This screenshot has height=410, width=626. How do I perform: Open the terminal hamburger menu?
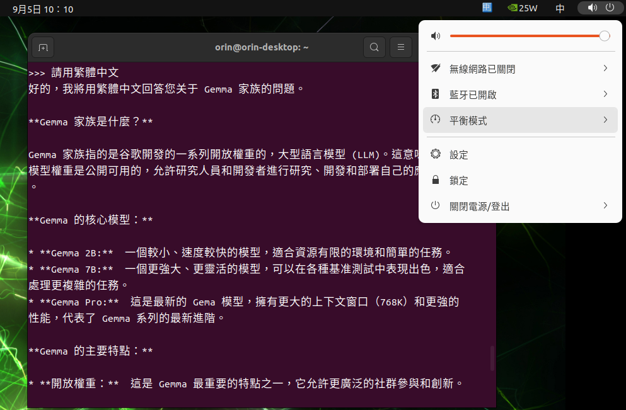coord(401,47)
